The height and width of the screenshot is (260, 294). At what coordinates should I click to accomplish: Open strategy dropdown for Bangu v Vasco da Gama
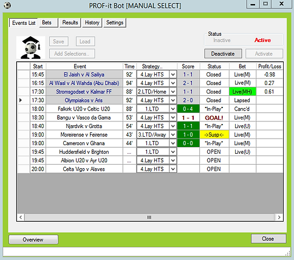pos(173,117)
